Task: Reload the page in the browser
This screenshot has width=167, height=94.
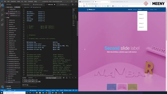Action: click(x=84, y=4)
